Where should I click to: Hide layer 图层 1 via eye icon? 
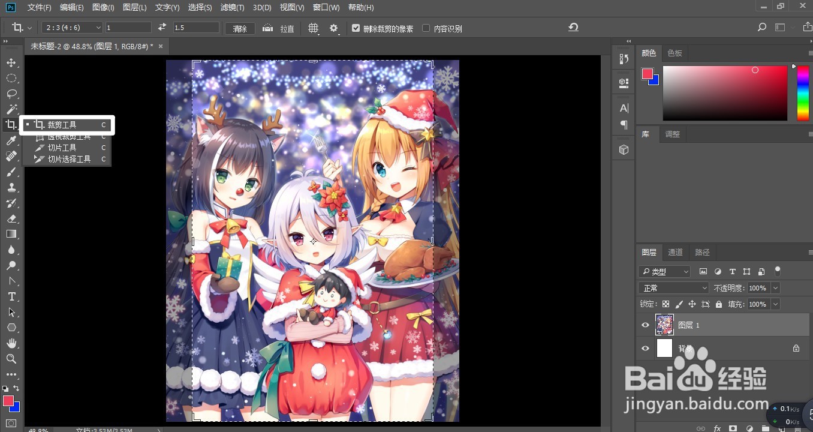coord(646,325)
